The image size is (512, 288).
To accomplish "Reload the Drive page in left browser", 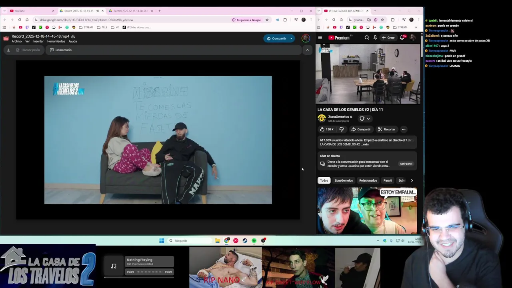I will coord(19,20).
